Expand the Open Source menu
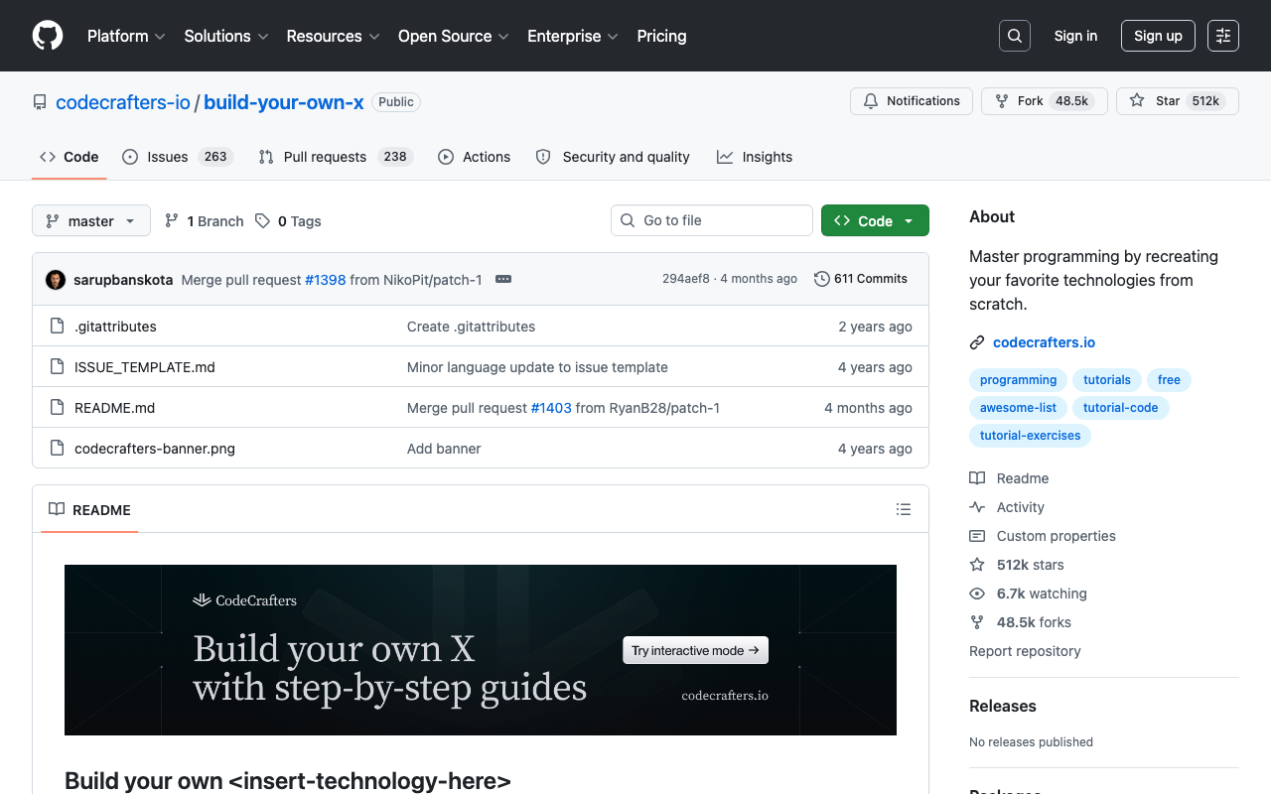 [x=454, y=36]
